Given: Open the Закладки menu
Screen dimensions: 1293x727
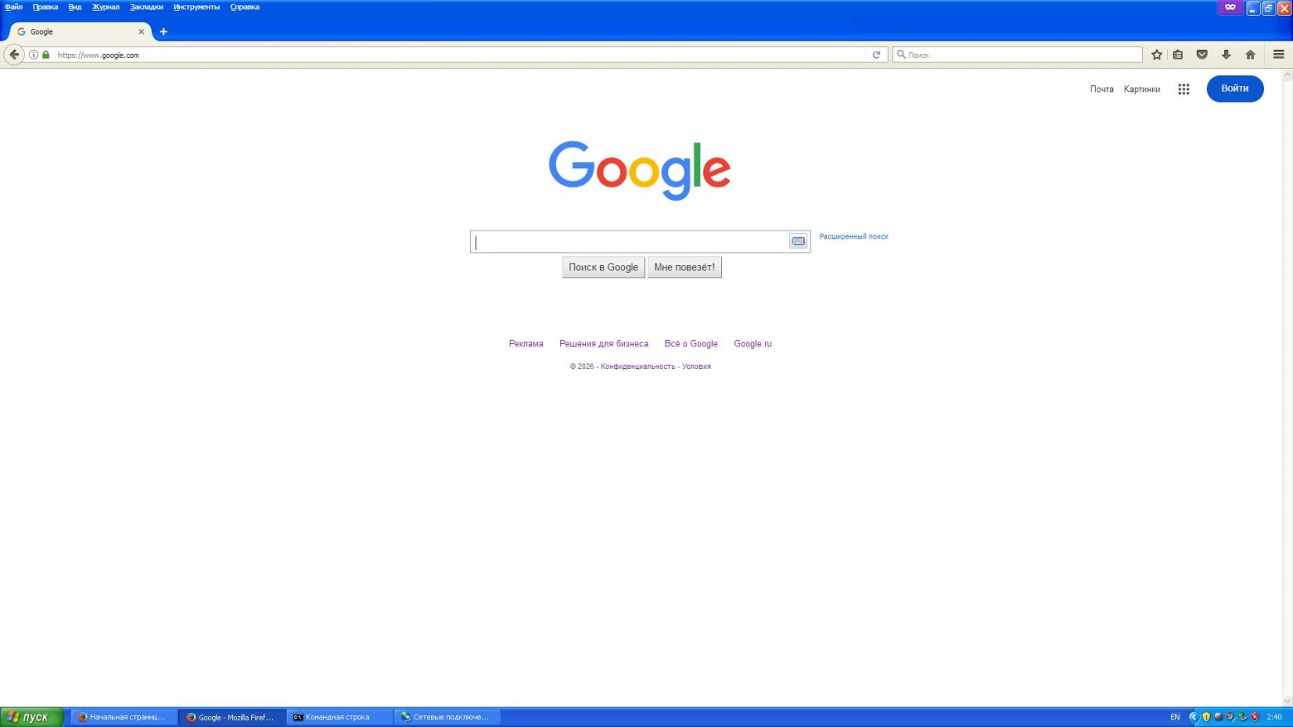Looking at the screenshot, I should (x=147, y=7).
